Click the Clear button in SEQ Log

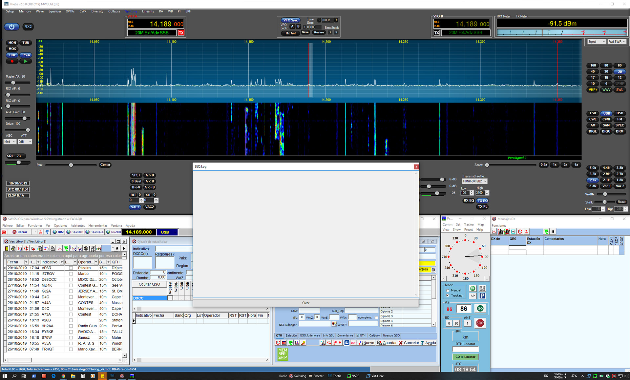(x=305, y=303)
